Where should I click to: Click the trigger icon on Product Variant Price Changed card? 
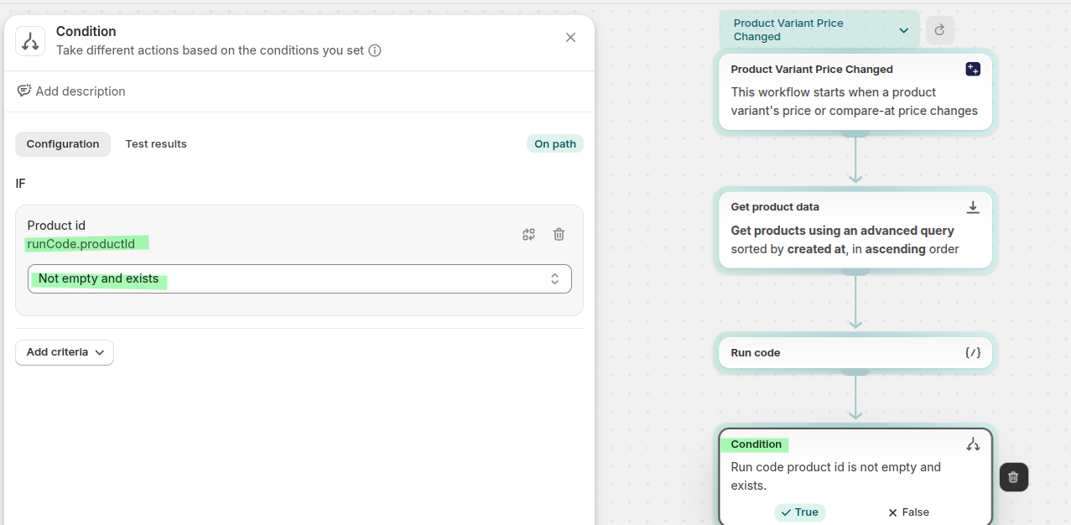coord(973,70)
